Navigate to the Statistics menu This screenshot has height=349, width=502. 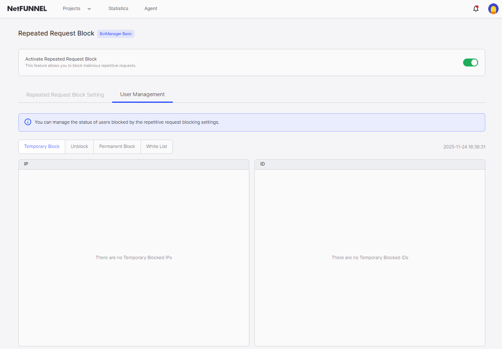coord(118,8)
